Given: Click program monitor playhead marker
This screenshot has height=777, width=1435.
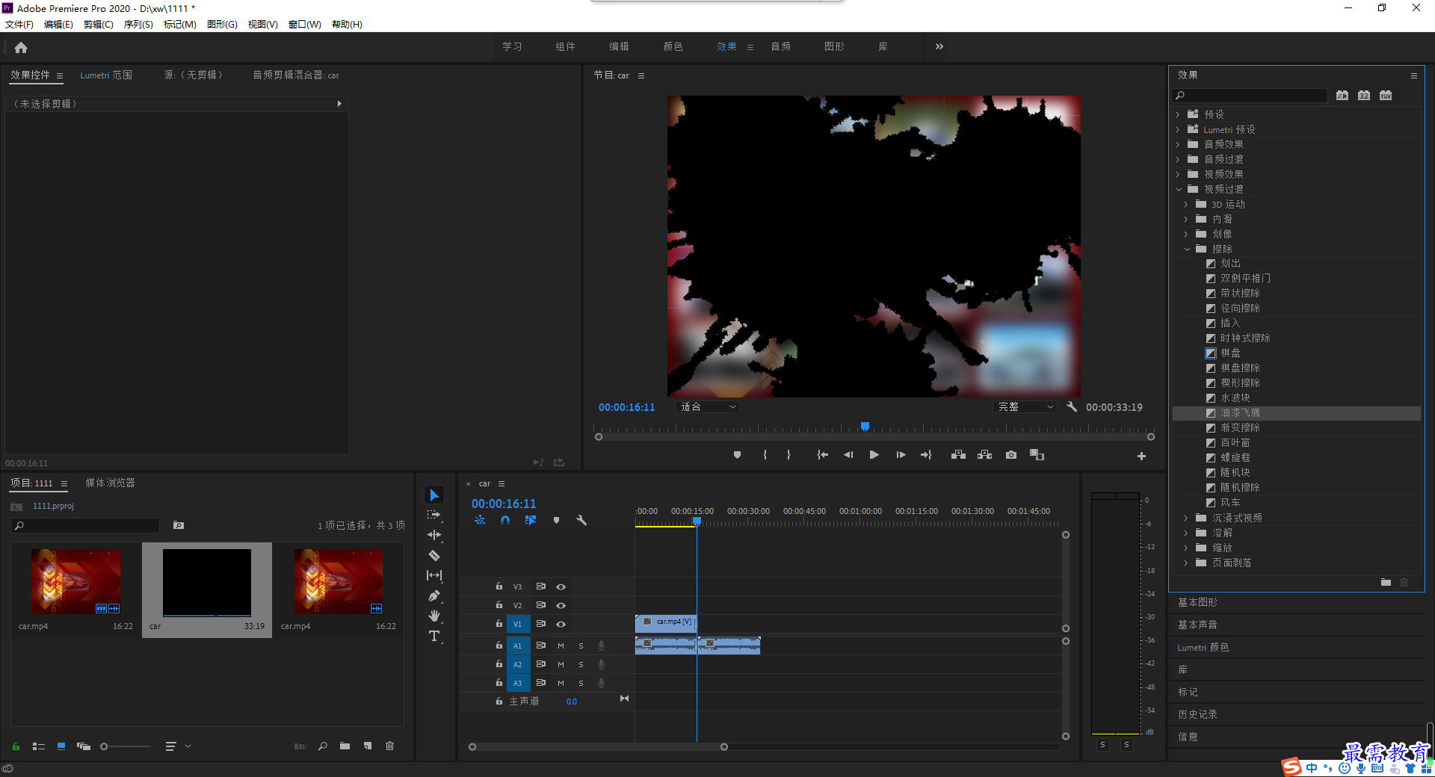Looking at the screenshot, I should pyautogui.click(x=865, y=427).
